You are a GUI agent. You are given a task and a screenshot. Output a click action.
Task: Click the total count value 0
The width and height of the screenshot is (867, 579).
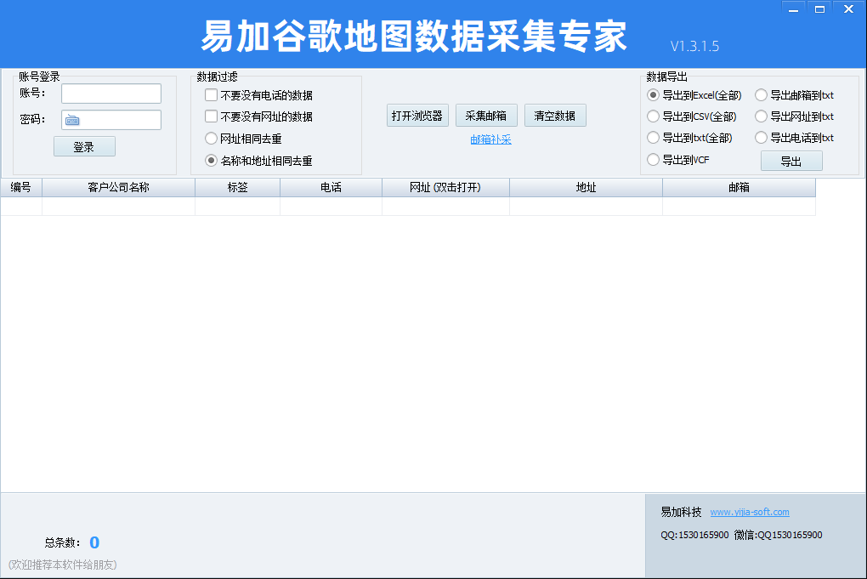click(94, 542)
